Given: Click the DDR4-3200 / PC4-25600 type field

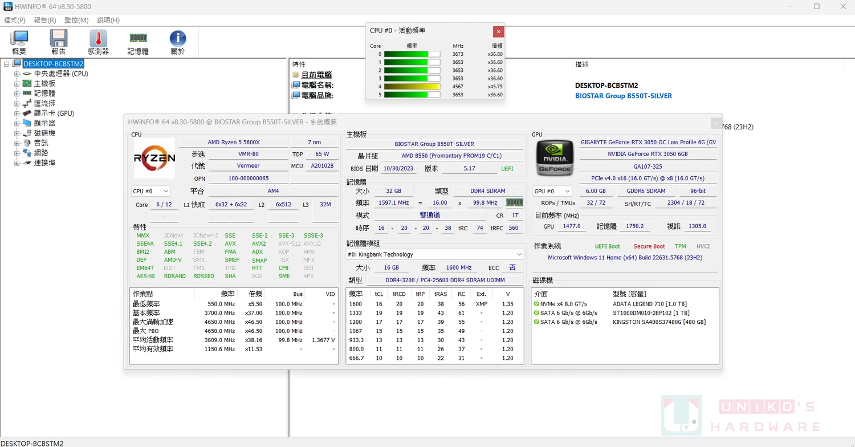Looking at the screenshot, I should [x=445, y=280].
